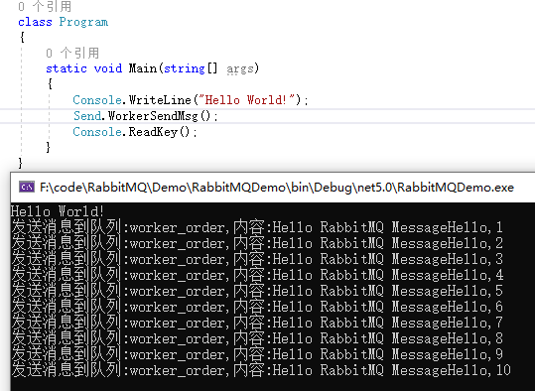Click console line ending with MessageHello,3
The height and width of the screenshot is (391, 535).
(x=256, y=259)
